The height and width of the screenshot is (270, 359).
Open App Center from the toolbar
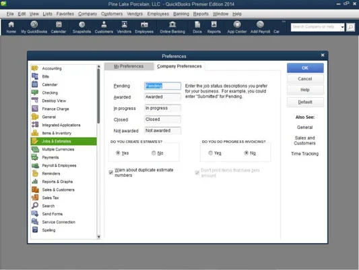coord(237,27)
